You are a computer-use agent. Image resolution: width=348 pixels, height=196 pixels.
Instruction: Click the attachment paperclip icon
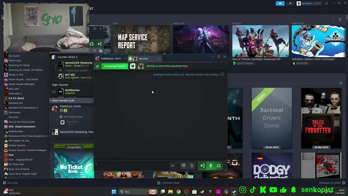[x=192, y=166]
